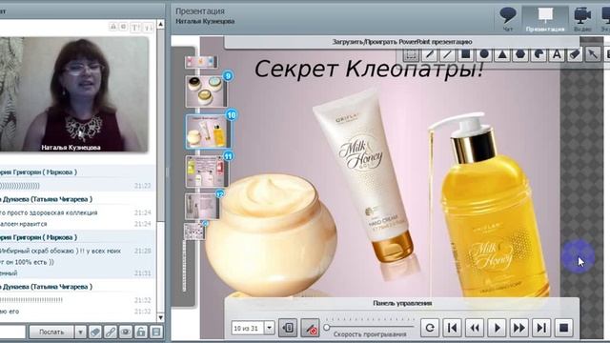Select the pencil drawing tool

point(429,54)
